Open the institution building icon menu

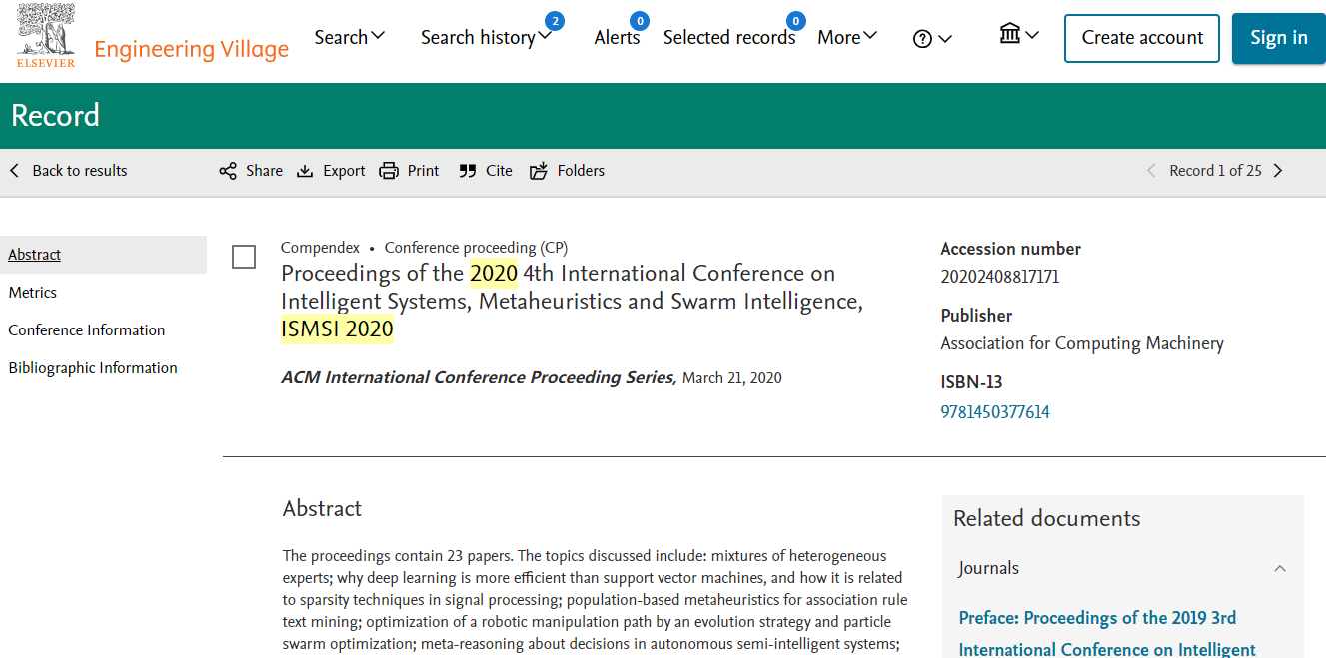[x=1019, y=35]
